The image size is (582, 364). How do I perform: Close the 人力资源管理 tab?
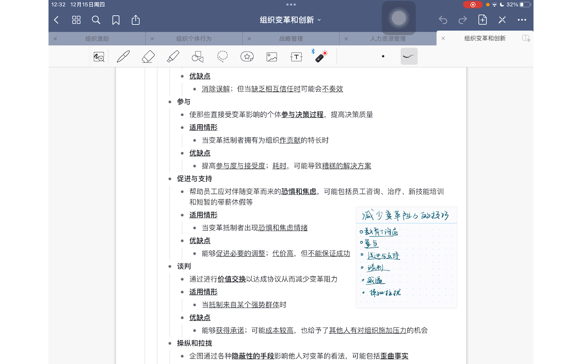346,39
